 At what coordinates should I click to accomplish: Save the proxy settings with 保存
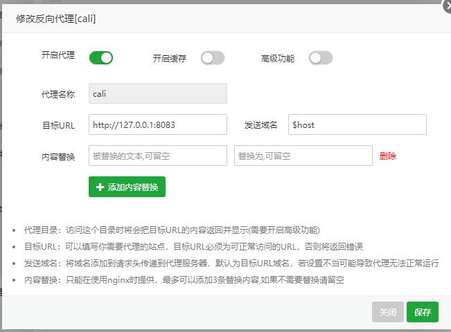coord(423,312)
